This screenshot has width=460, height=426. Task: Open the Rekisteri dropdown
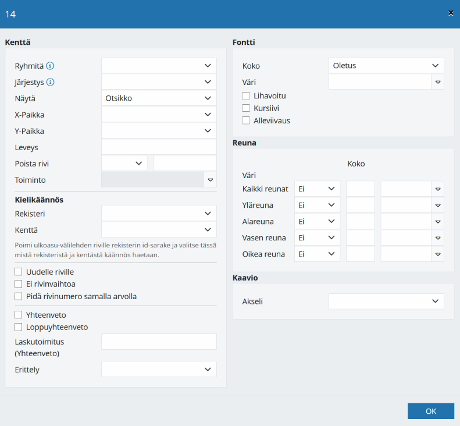coord(159,214)
